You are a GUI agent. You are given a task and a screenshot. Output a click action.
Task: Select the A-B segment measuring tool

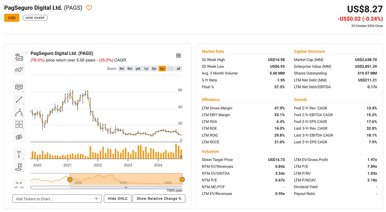tap(19, 112)
